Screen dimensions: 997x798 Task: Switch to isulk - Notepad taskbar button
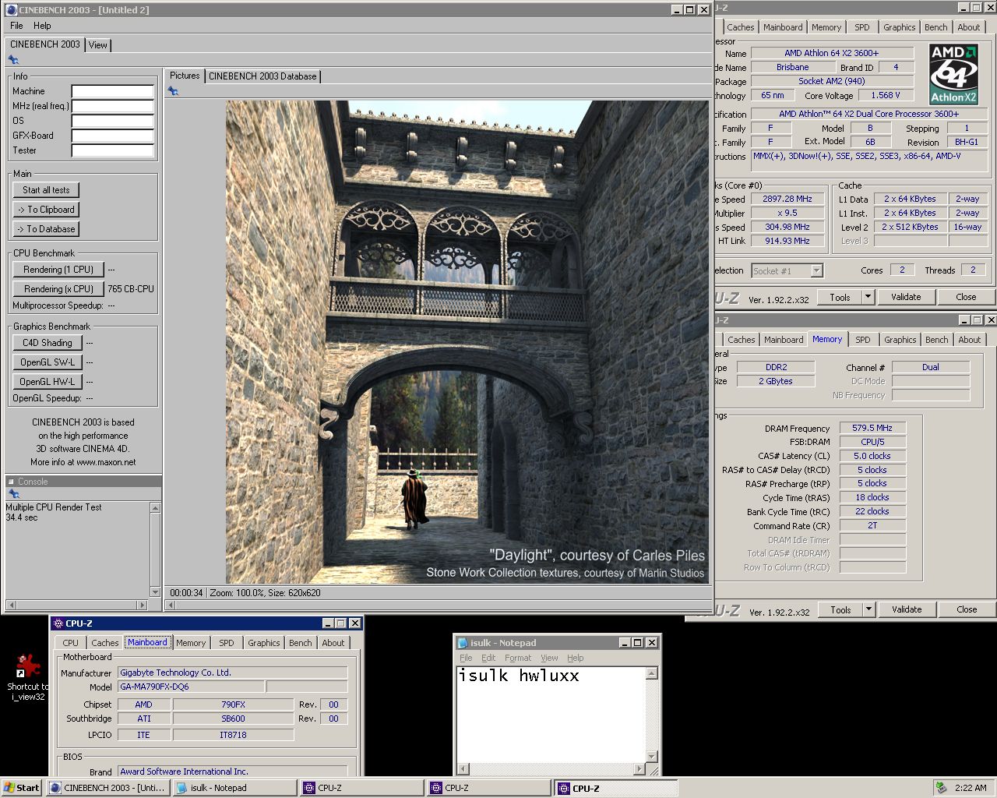coord(234,788)
